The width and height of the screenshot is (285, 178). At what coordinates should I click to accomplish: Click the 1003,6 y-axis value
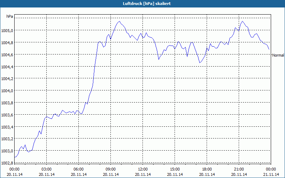point(7,115)
